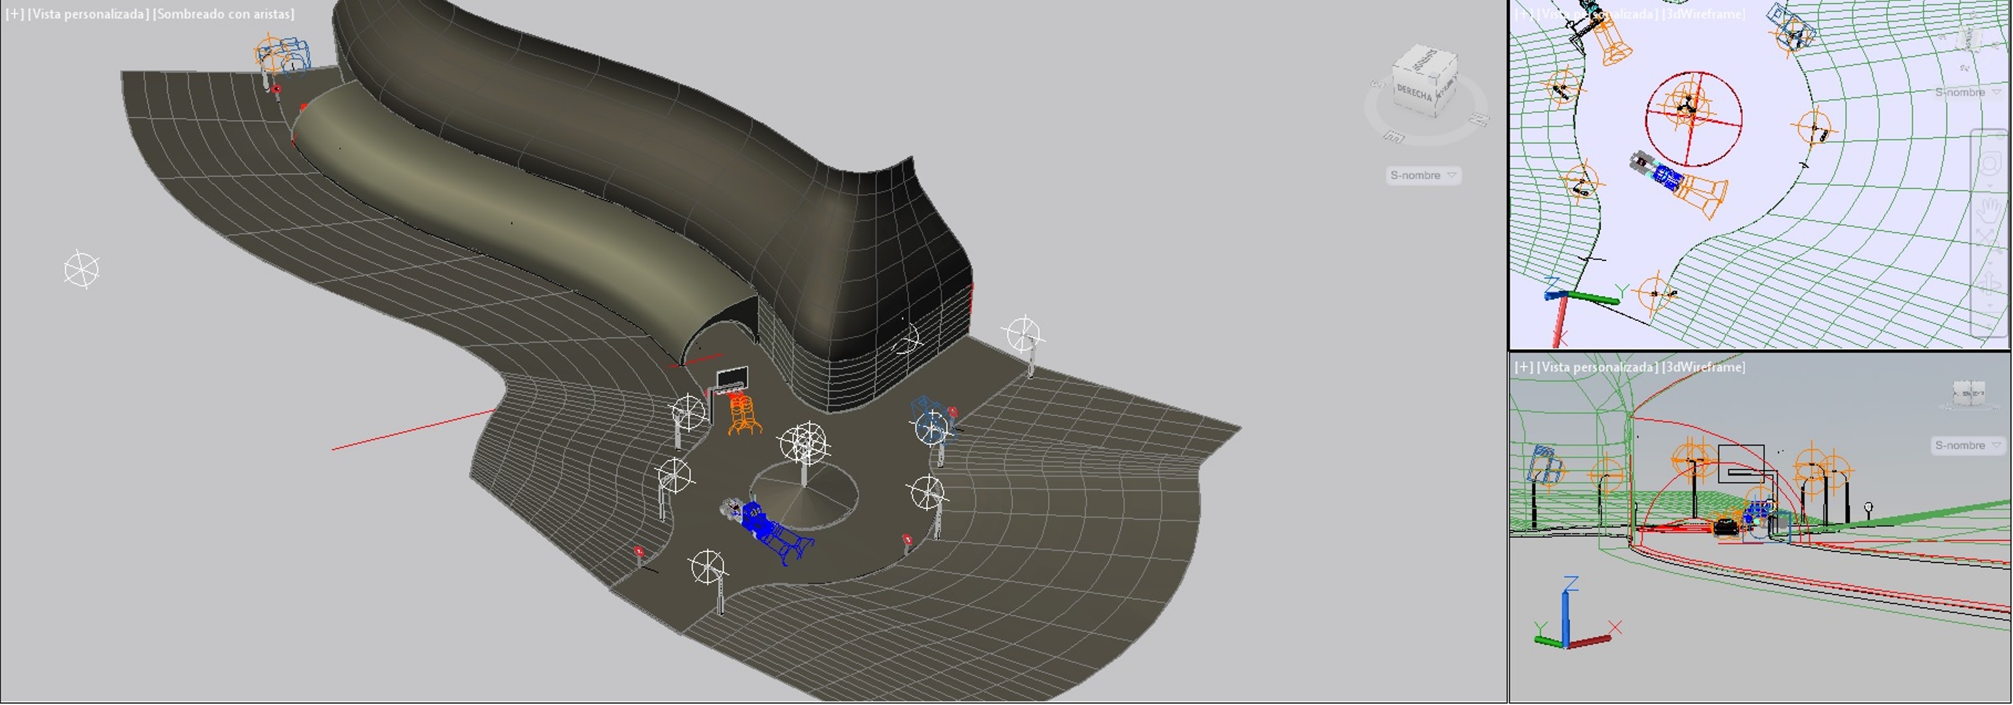Screen dimensions: 2013x705
Task: Click the N compass marker around the ViewCube
Action: click(x=1479, y=119)
